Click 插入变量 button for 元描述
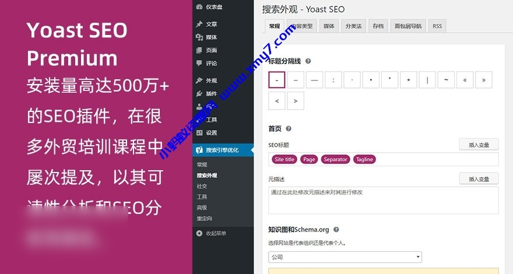Viewport: 513px width, 274px height. (479, 179)
